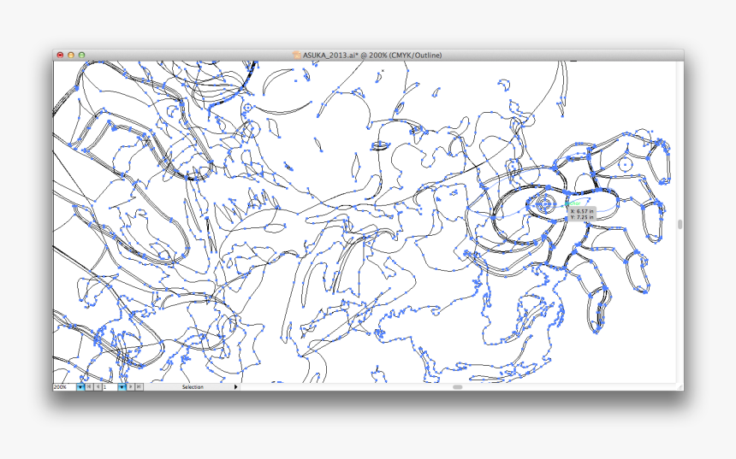Click the horizontal scrollbar thumb
This screenshot has width=736, height=459.
coord(457,387)
